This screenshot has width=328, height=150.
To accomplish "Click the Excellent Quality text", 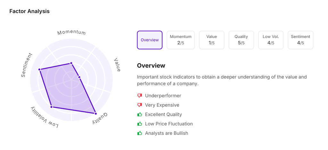I will pyautogui.click(x=163, y=114).
